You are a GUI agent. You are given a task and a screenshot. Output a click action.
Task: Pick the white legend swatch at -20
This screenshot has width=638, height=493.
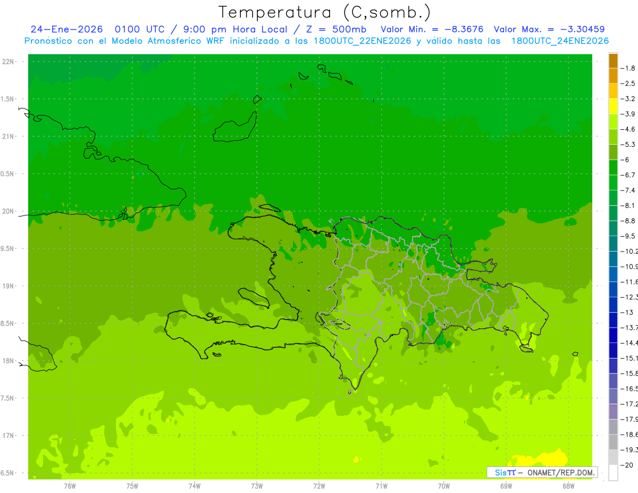(613, 472)
